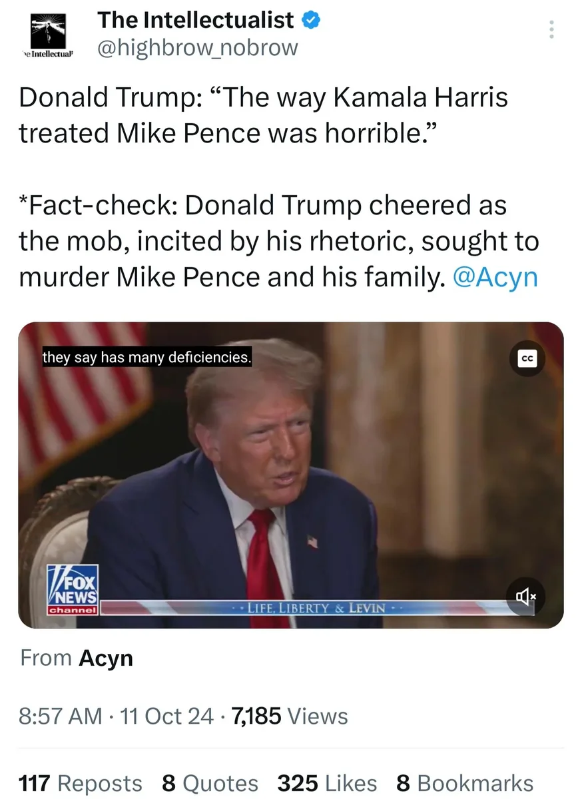
Task: Open the Acyn source link below the video
Action: [x=106, y=658]
